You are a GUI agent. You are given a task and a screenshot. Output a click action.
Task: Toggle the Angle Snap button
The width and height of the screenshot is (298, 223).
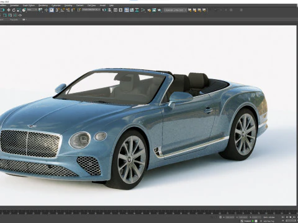(x=63, y=10)
